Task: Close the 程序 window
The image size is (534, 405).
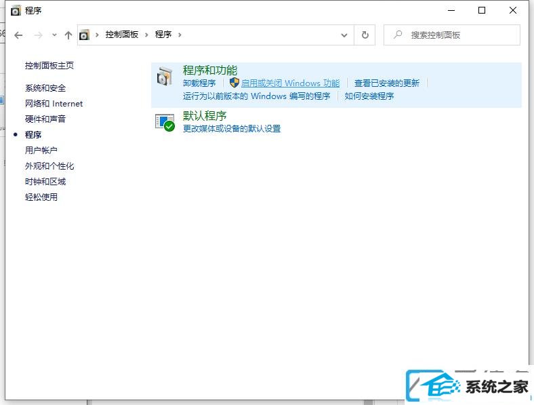Action: [513, 11]
